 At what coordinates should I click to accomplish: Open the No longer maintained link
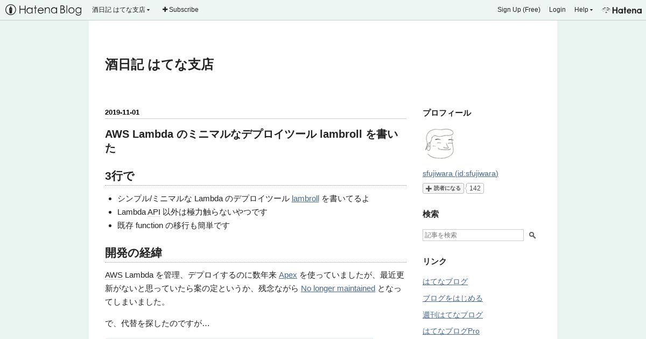pos(338,288)
